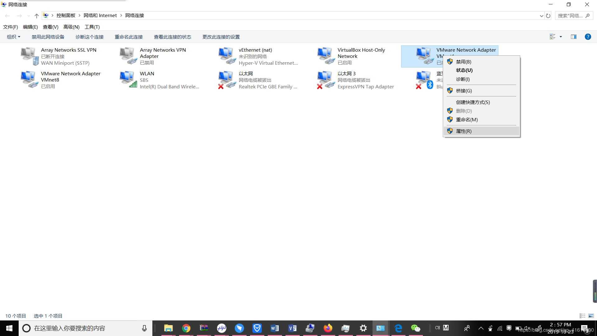Screen dimensions: 597x336
Task: Launch Chrome from the taskbar
Action: (186, 328)
